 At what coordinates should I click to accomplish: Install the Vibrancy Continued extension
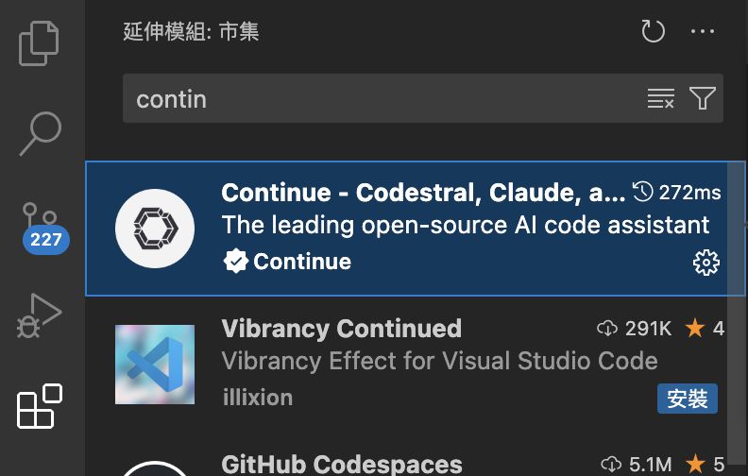pos(687,399)
